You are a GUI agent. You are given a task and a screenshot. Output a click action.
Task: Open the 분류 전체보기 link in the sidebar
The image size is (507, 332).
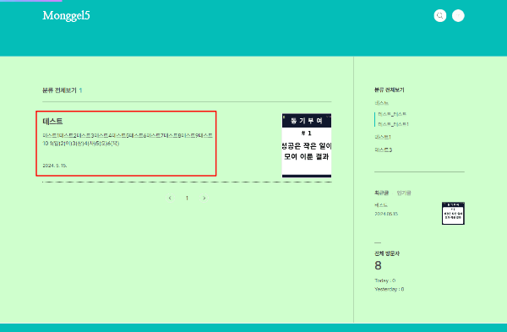390,90
